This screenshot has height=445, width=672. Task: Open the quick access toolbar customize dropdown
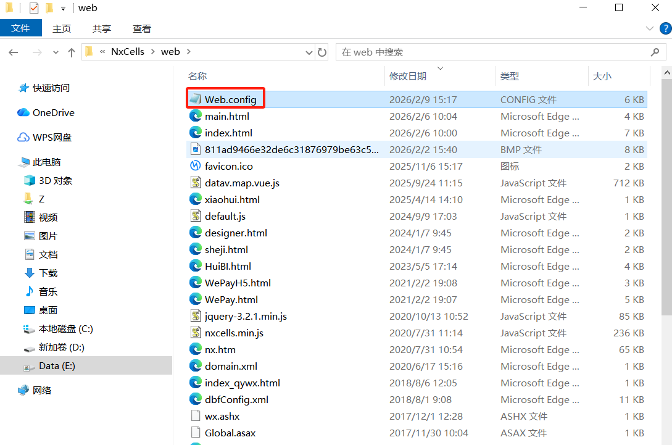[63, 9]
